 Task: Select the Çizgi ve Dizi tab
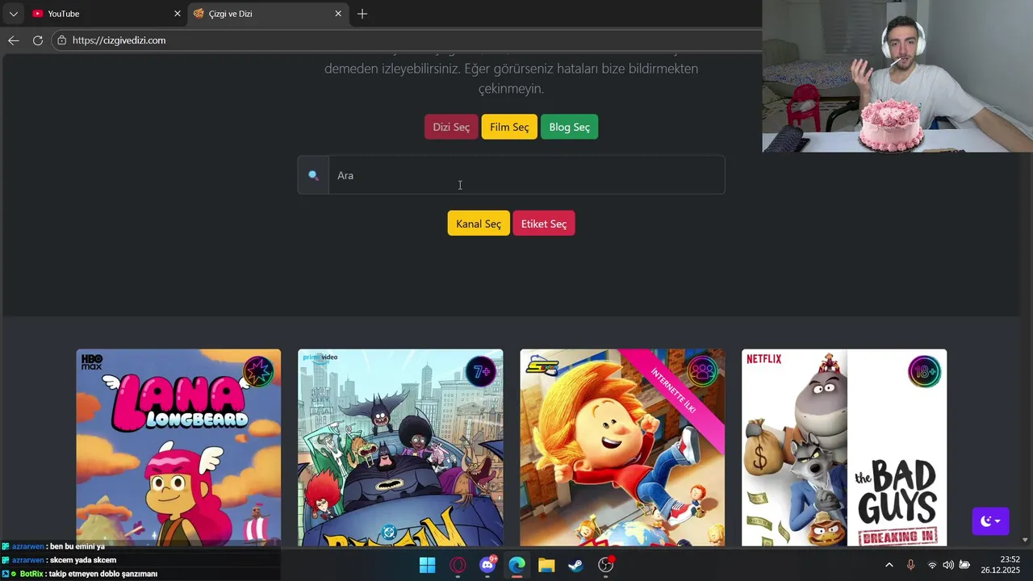269,14
